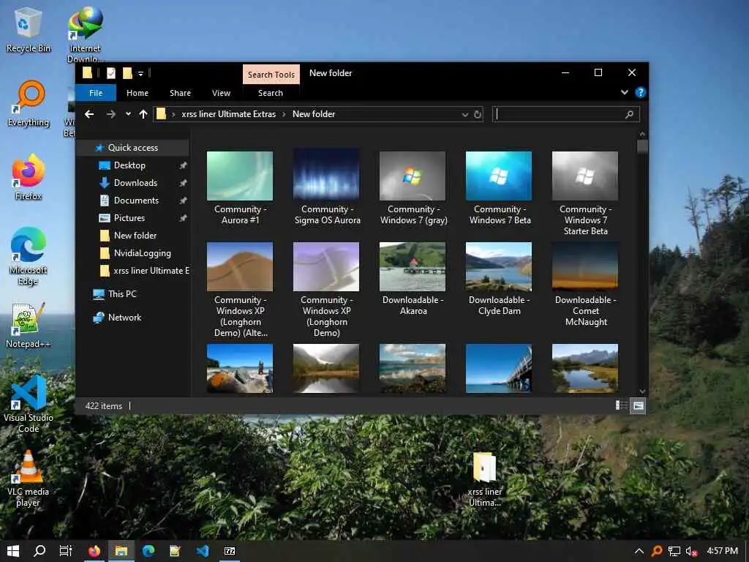Expand the breadcrumb arrow after xrss liner Ultimate Extras

285,114
